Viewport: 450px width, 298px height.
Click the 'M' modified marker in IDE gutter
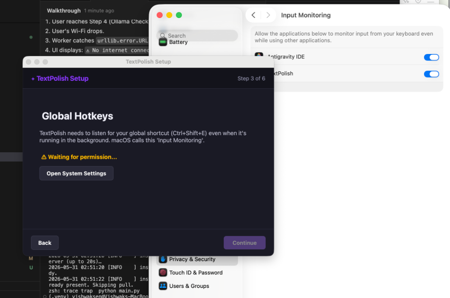pyautogui.click(x=31, y=259)
